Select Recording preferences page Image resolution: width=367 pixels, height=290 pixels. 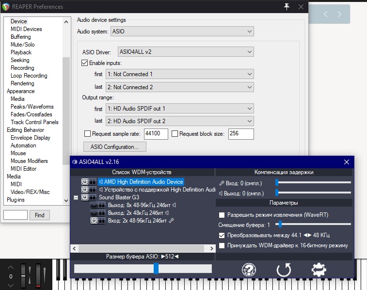point(22,68)
